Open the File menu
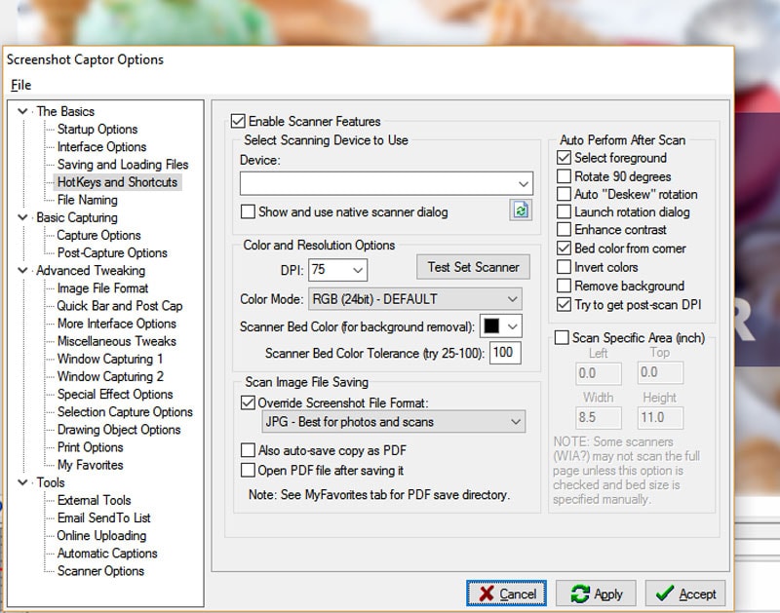Viewport: 780px width, 613px height. (x=20, y=85)
